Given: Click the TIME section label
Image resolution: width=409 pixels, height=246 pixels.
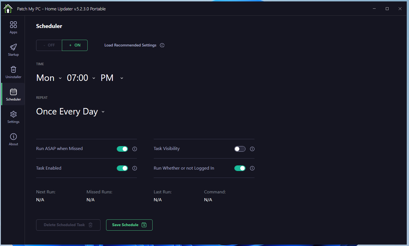Looking at the screenshot, I should coord(40,64).
